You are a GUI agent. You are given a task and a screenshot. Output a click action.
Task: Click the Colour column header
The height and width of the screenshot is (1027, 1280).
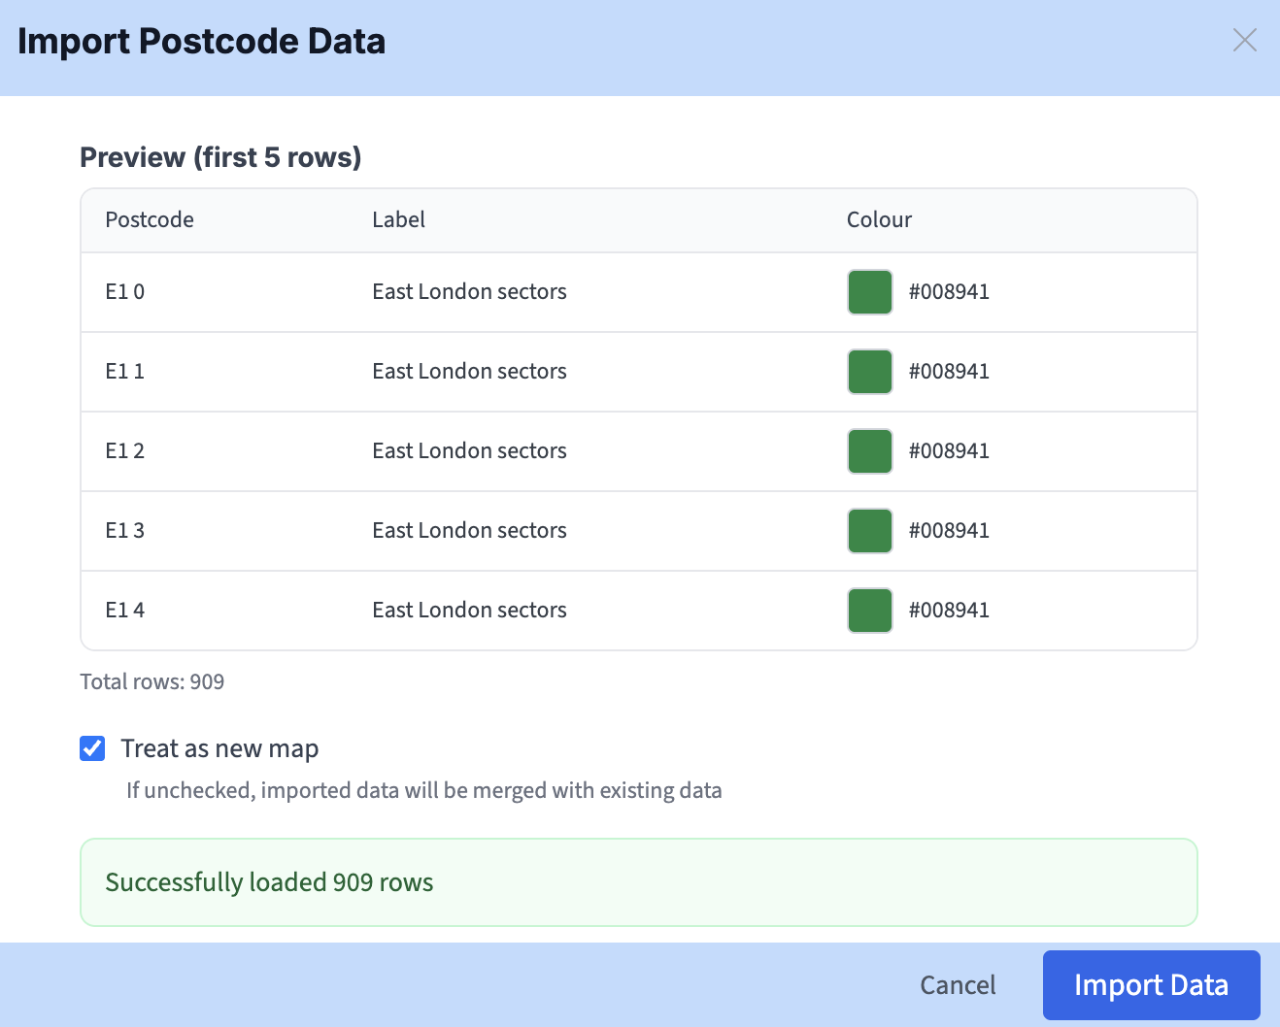[879, 219]
